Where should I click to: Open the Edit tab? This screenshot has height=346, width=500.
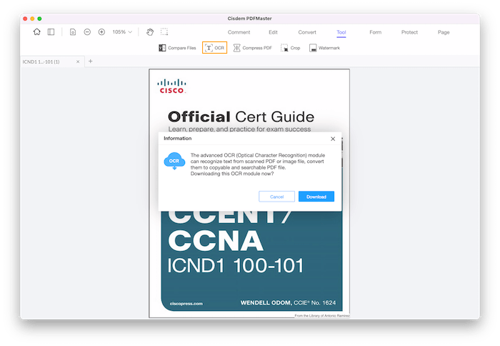coord(273,32)
